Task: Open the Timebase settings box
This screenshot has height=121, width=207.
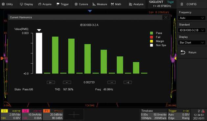Action: coord(154,114)
